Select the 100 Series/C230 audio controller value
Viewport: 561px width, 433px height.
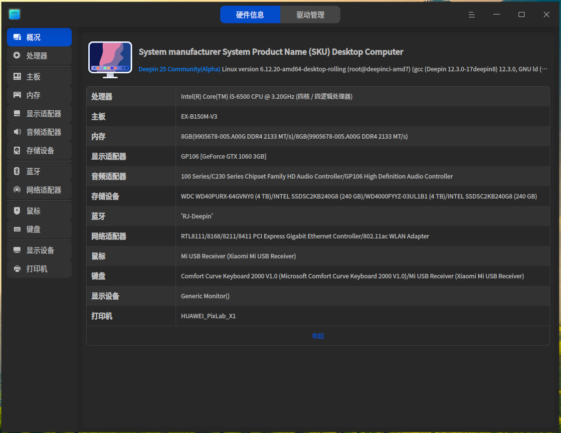click(317, 177)
